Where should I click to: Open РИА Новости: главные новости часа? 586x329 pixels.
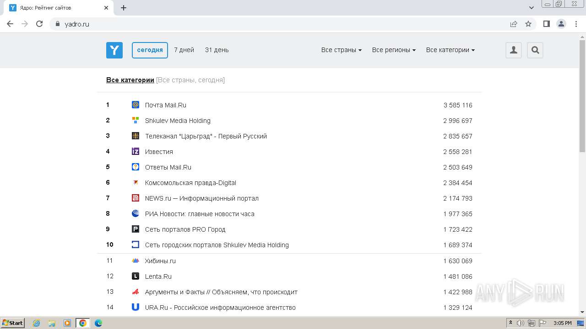pyautogui.click(x=200, y=214)
